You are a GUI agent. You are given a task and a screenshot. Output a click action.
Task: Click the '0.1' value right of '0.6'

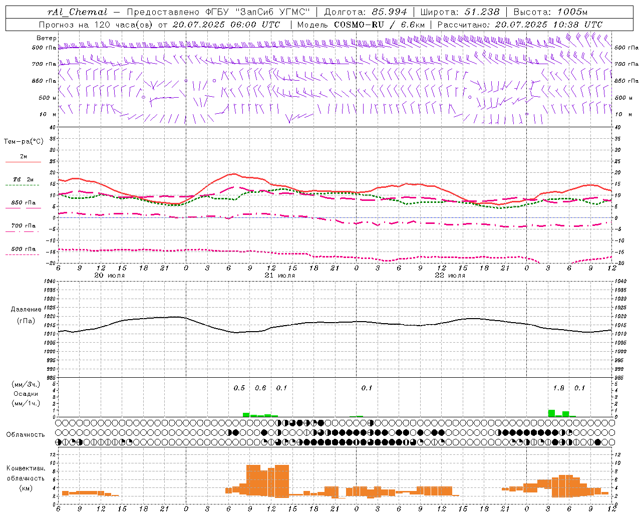pos(281,388)
